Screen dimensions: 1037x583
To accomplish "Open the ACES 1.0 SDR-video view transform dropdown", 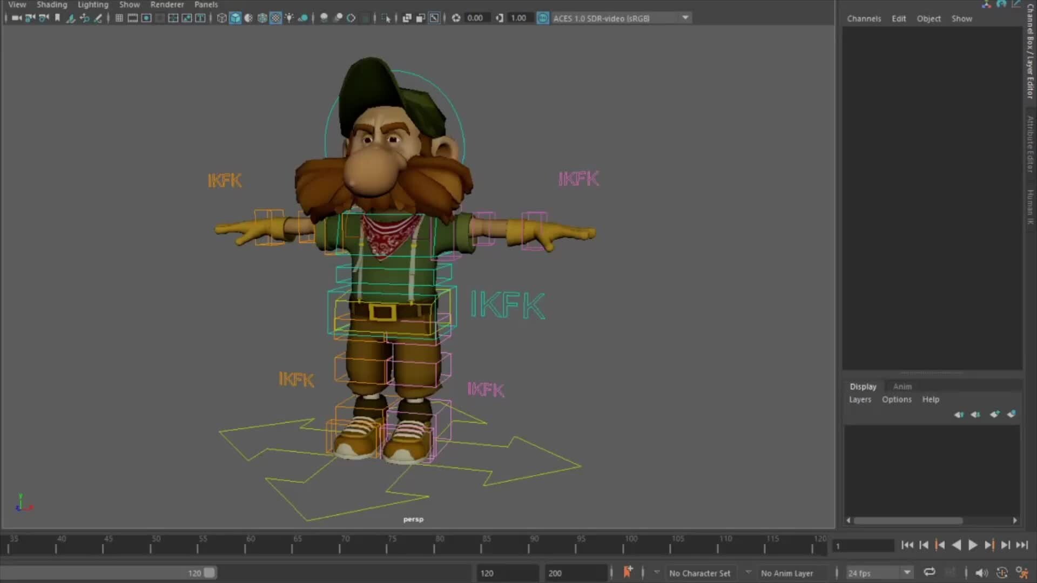I will [685, 18].
